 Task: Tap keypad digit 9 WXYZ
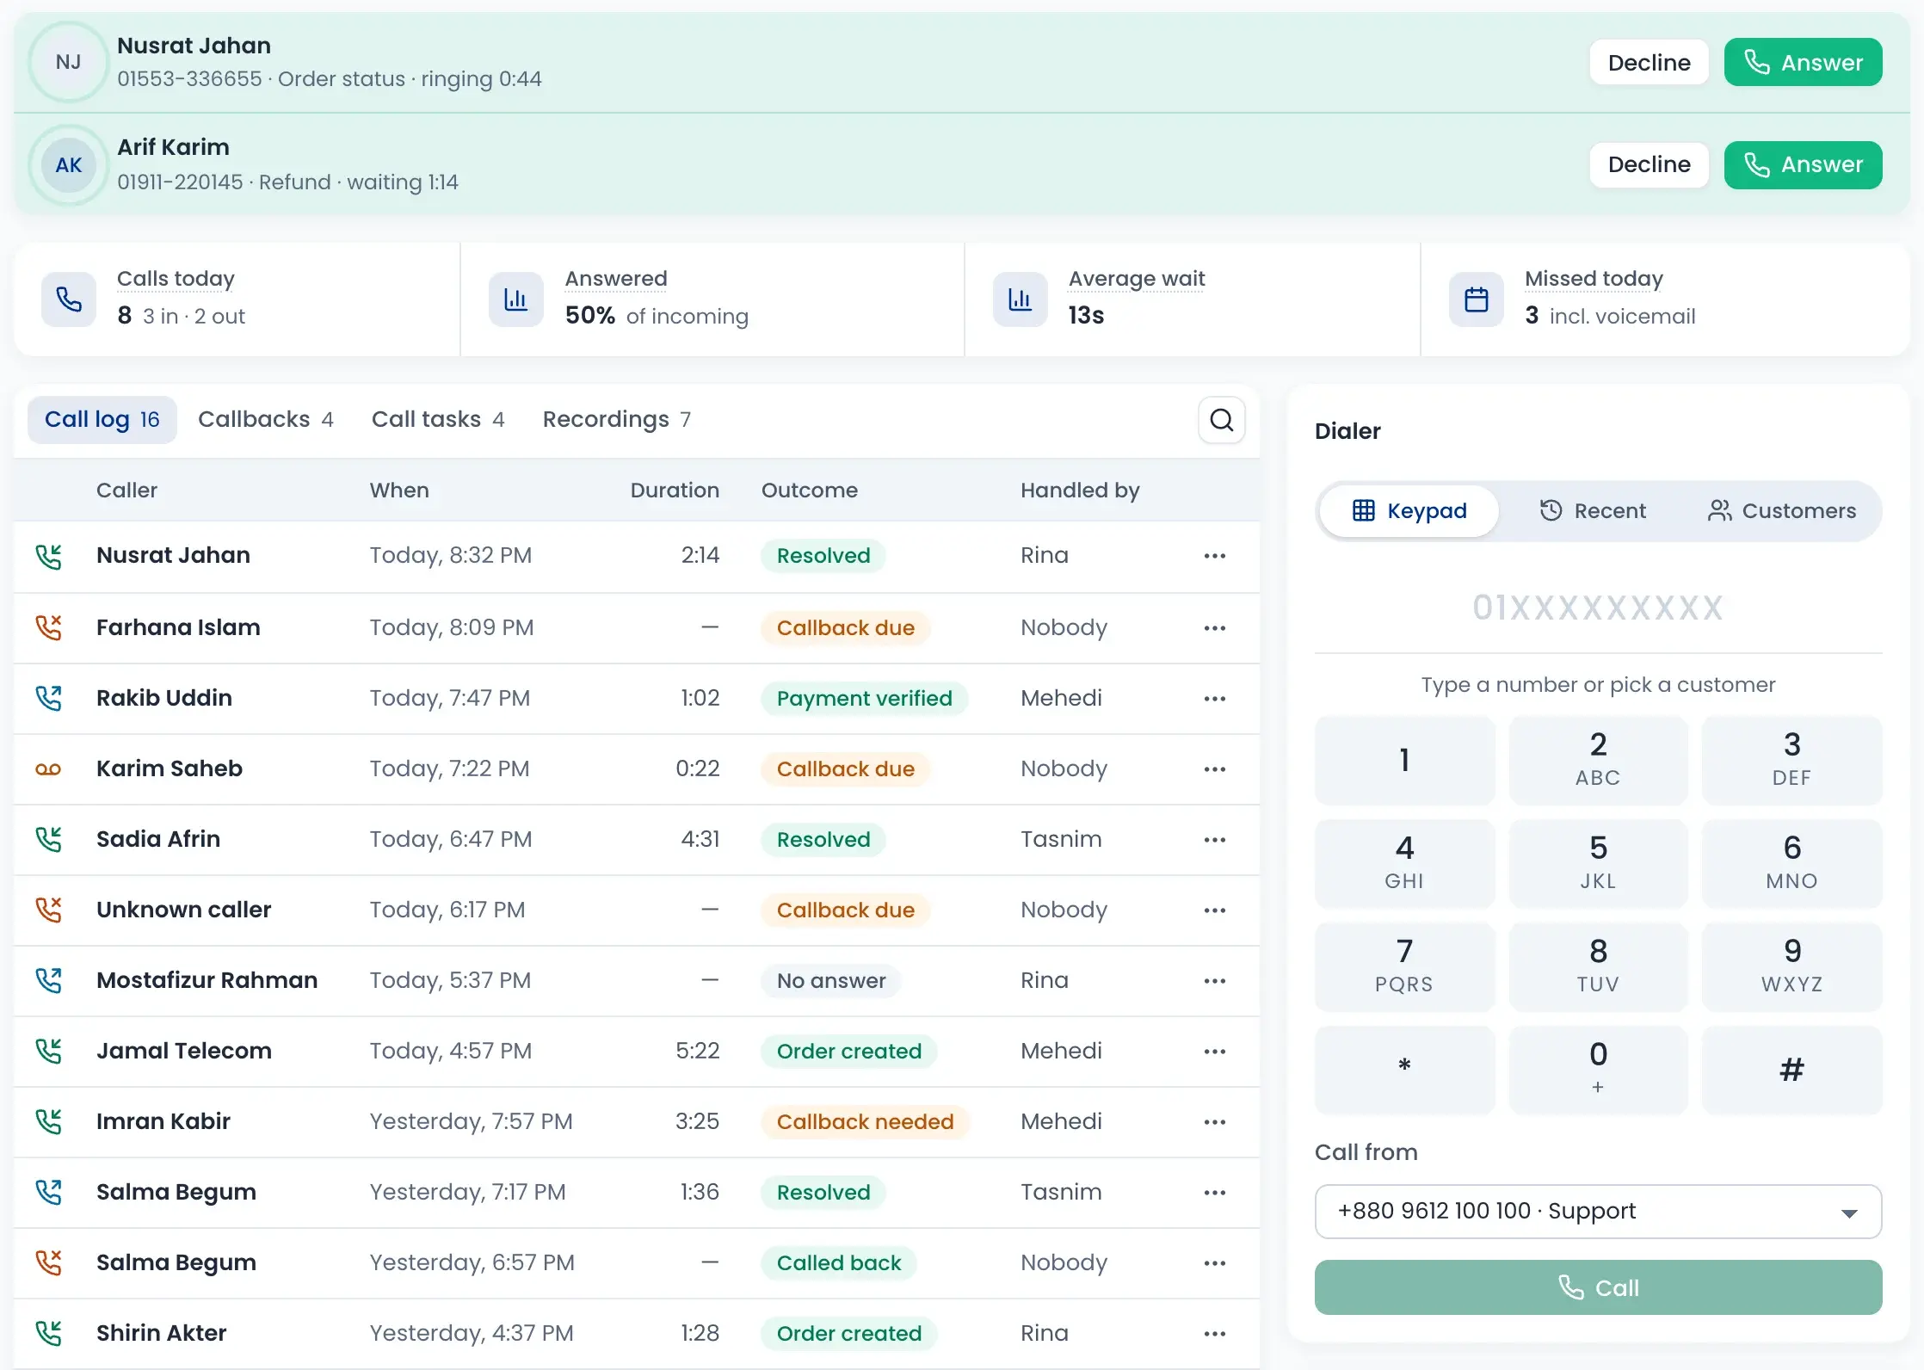[1791, 966]
